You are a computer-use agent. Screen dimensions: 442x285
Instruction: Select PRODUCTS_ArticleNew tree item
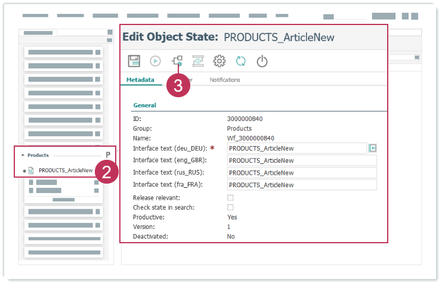65,171
